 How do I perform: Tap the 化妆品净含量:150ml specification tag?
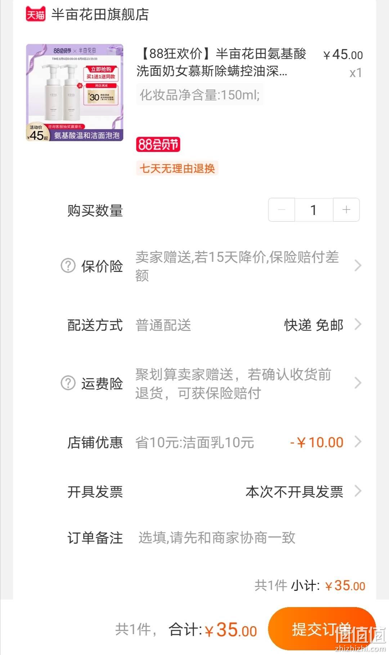pyautogui.click(x=200, y=95)
